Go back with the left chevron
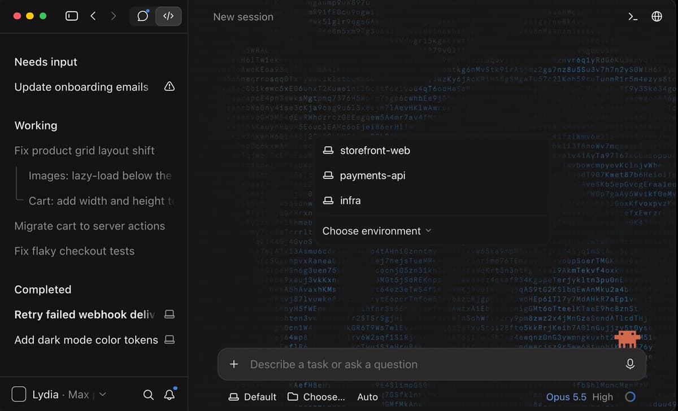This screenshot has height=411, width=678. click(93, 16)
